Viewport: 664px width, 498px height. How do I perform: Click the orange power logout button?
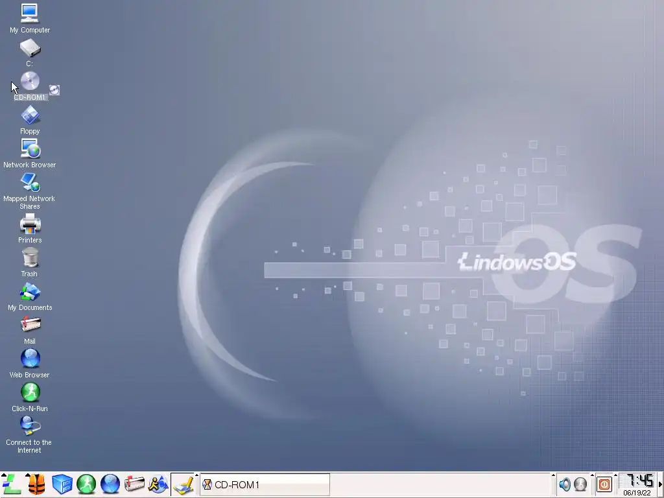(604, 484)
